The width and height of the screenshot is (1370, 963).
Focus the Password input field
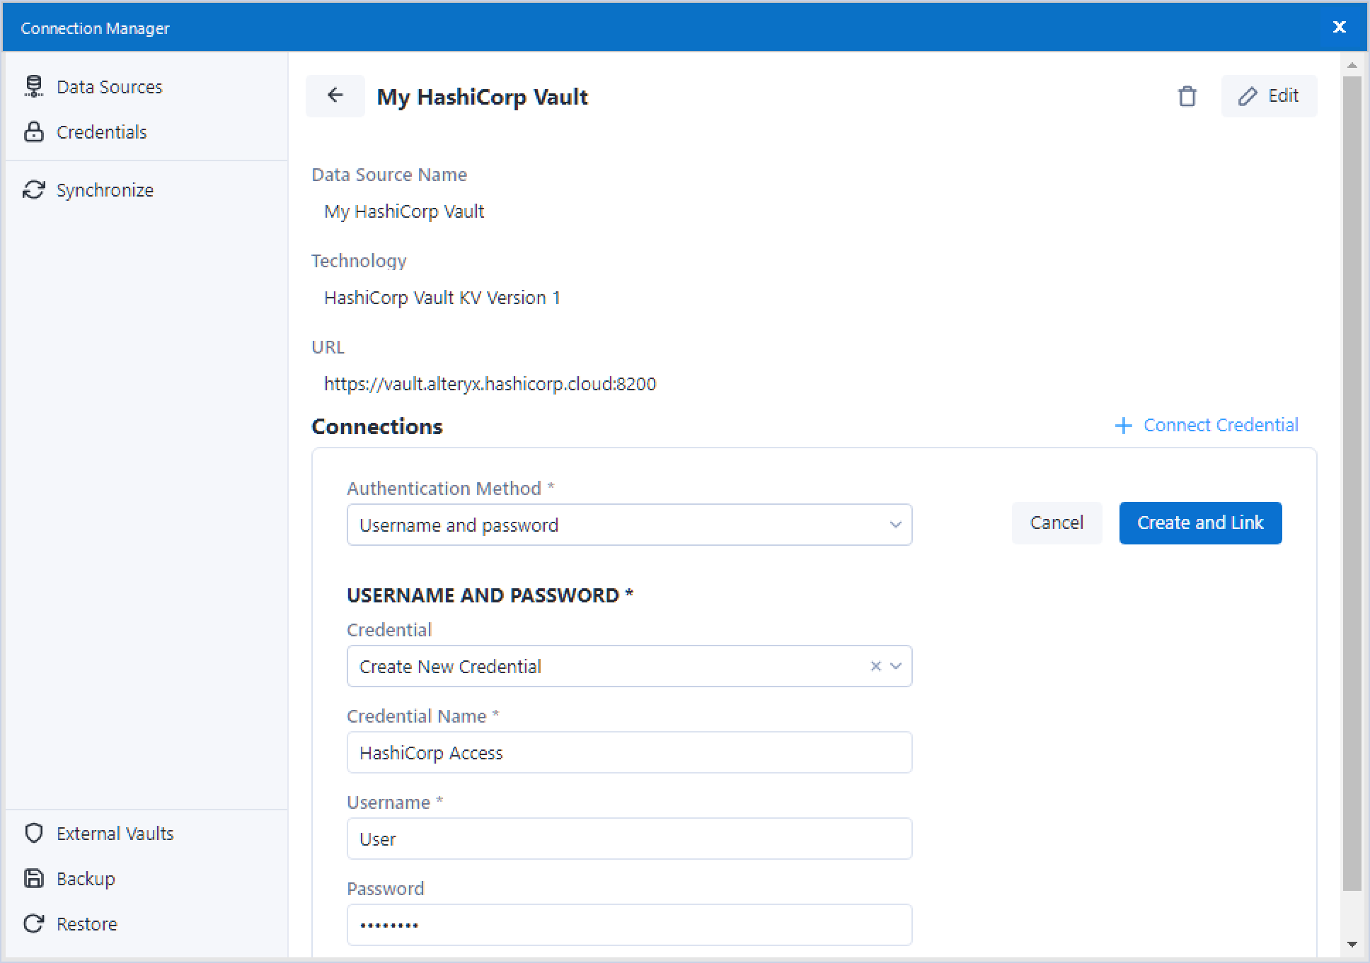(x=629, y=925)
